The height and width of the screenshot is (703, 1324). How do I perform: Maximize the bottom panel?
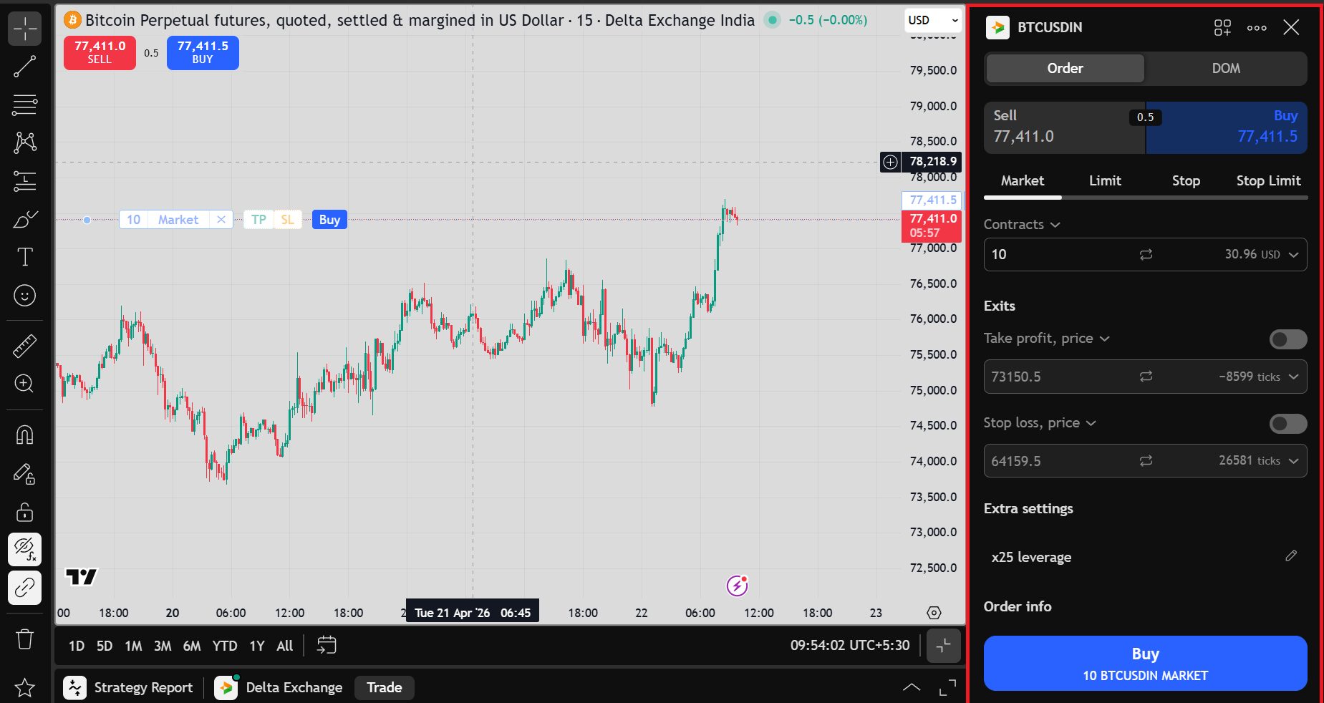947,687
